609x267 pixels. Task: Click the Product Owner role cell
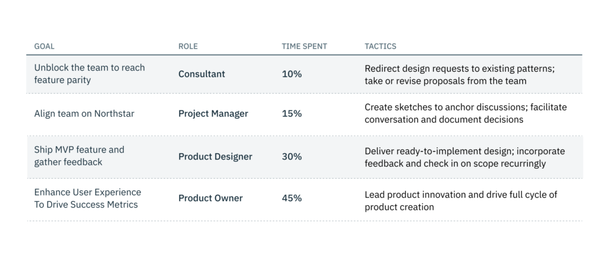coord(211,198)
